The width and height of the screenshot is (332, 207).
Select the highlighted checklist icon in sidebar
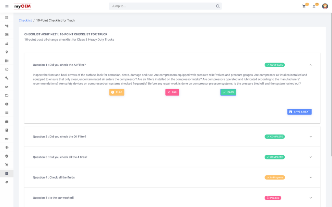tap(6, 173)
